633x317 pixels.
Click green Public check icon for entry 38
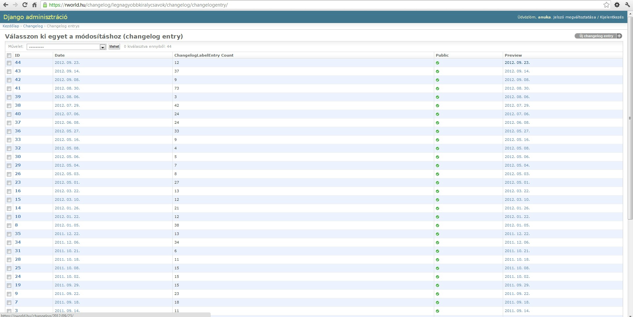point(437,106)
